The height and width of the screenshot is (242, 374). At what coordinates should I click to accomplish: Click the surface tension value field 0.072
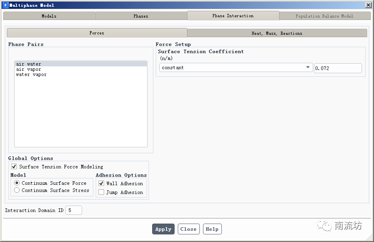tap(338, 68)
